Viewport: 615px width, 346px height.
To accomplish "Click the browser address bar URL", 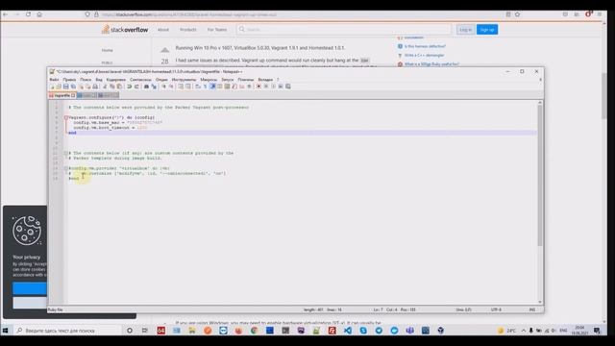I will pos(189,14).
